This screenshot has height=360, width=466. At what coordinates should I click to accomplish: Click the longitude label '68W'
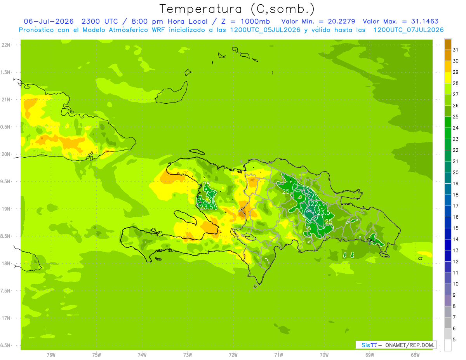pyautogui.click(x=415, y=355)
